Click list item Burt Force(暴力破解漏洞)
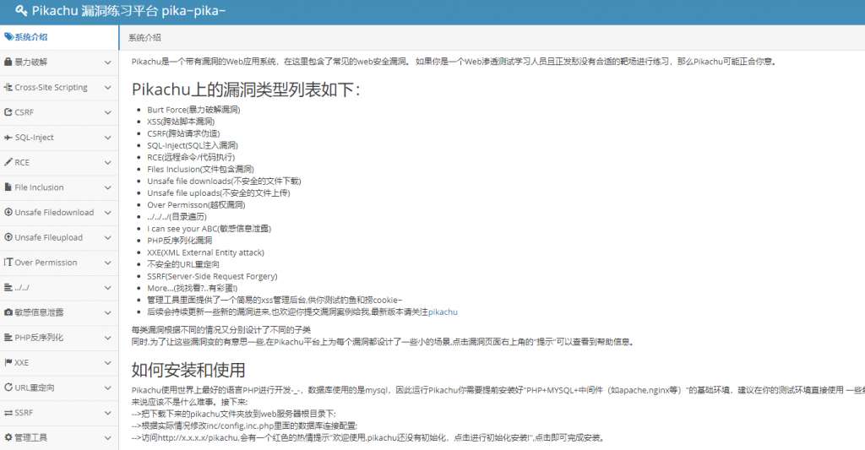 [x=193, y=110]
